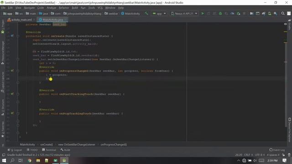The image size is (292, 164).
Task: Open TODO tool window button
Action: 32,150
